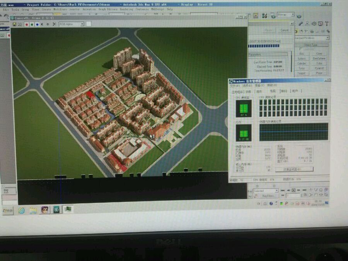Switch to Task Manager 用户 tab

click(295, 91)
